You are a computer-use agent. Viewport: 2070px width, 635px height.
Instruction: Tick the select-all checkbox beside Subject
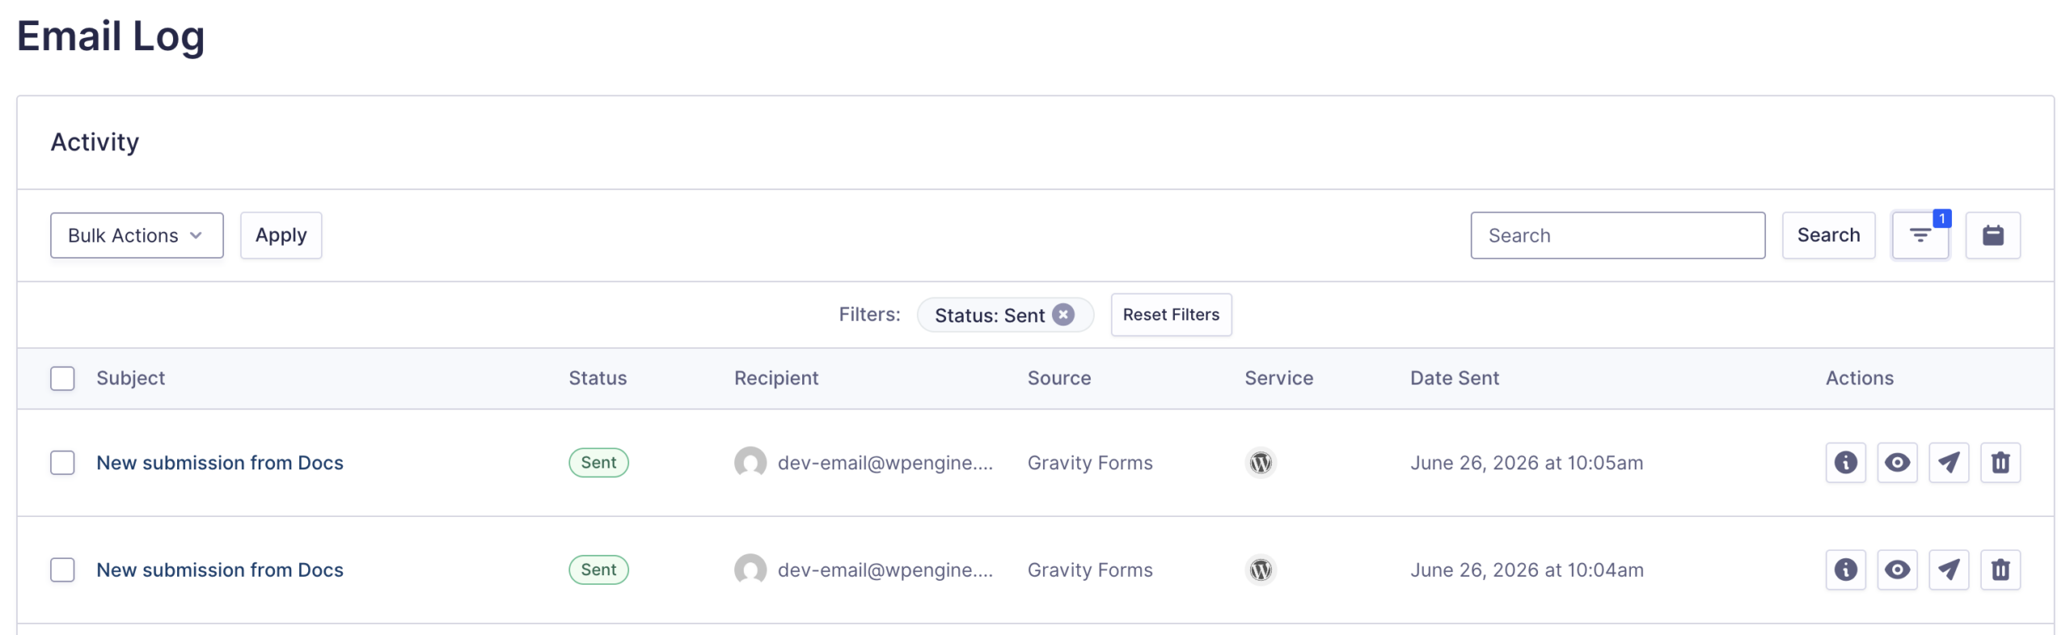click(62, 378)
